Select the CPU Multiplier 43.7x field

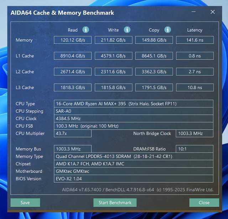[73, 134]
